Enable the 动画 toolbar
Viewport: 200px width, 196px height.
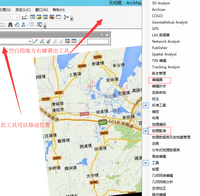pos(155,144)
